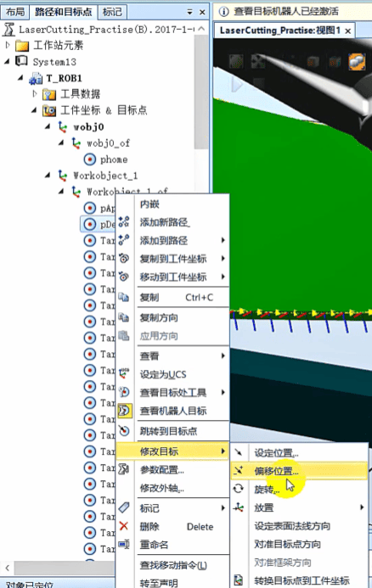The width and height of the screenshot is (372, 588).
Task: Click the red 删除 X icon
Action: tap(124, 526)
